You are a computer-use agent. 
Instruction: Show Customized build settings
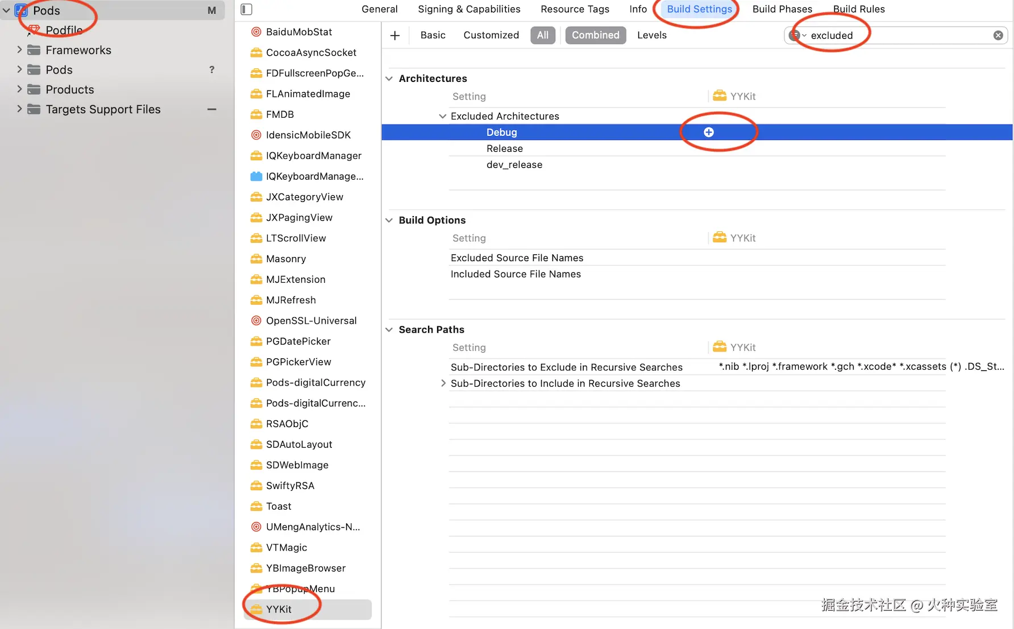491,35
